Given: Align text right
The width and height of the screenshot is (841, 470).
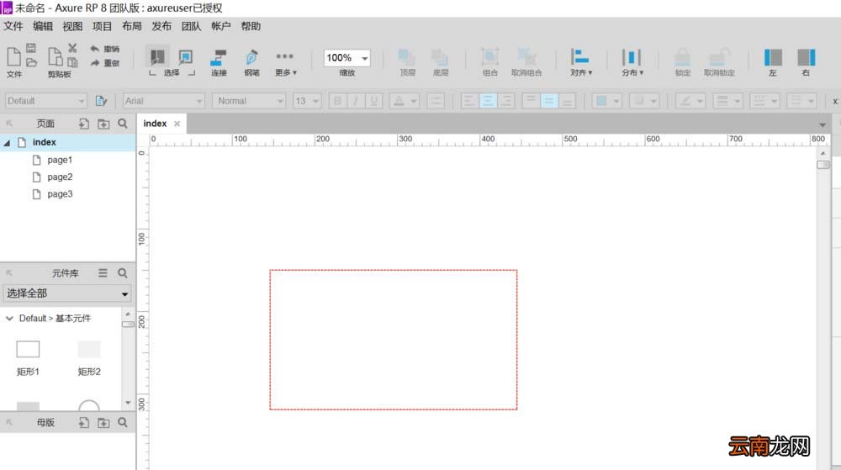Looking at the screenshot, I should pyautogui.click(x=505, y=101).
